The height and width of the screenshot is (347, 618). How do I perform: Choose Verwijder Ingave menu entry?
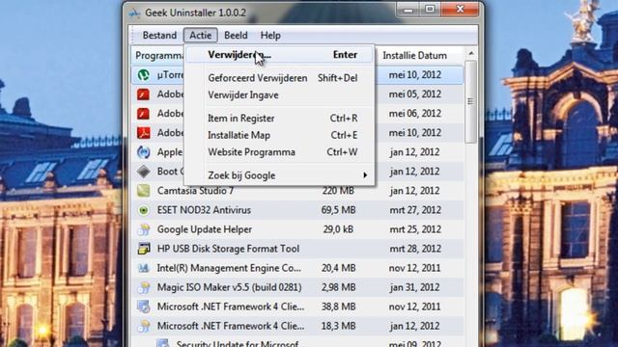coord(279,94)
